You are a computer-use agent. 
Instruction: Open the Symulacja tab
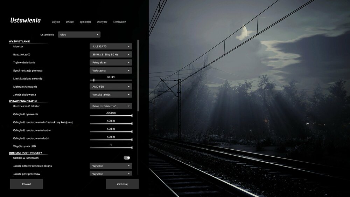[85, 22]
